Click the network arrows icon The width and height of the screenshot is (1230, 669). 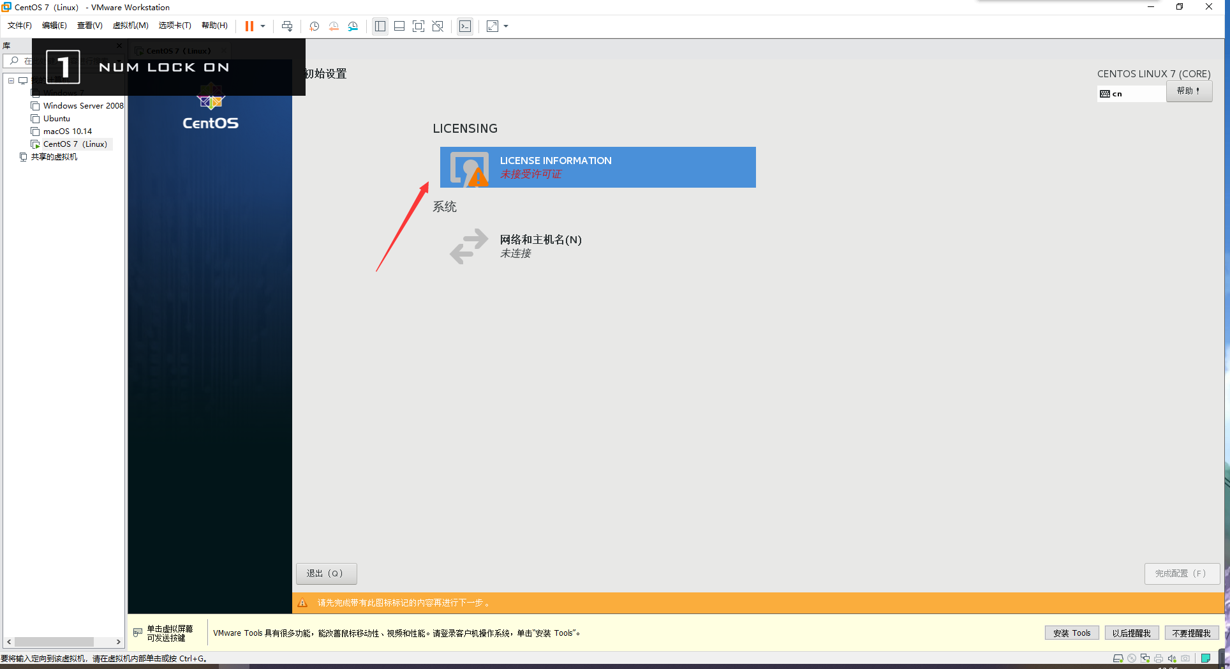469,246
